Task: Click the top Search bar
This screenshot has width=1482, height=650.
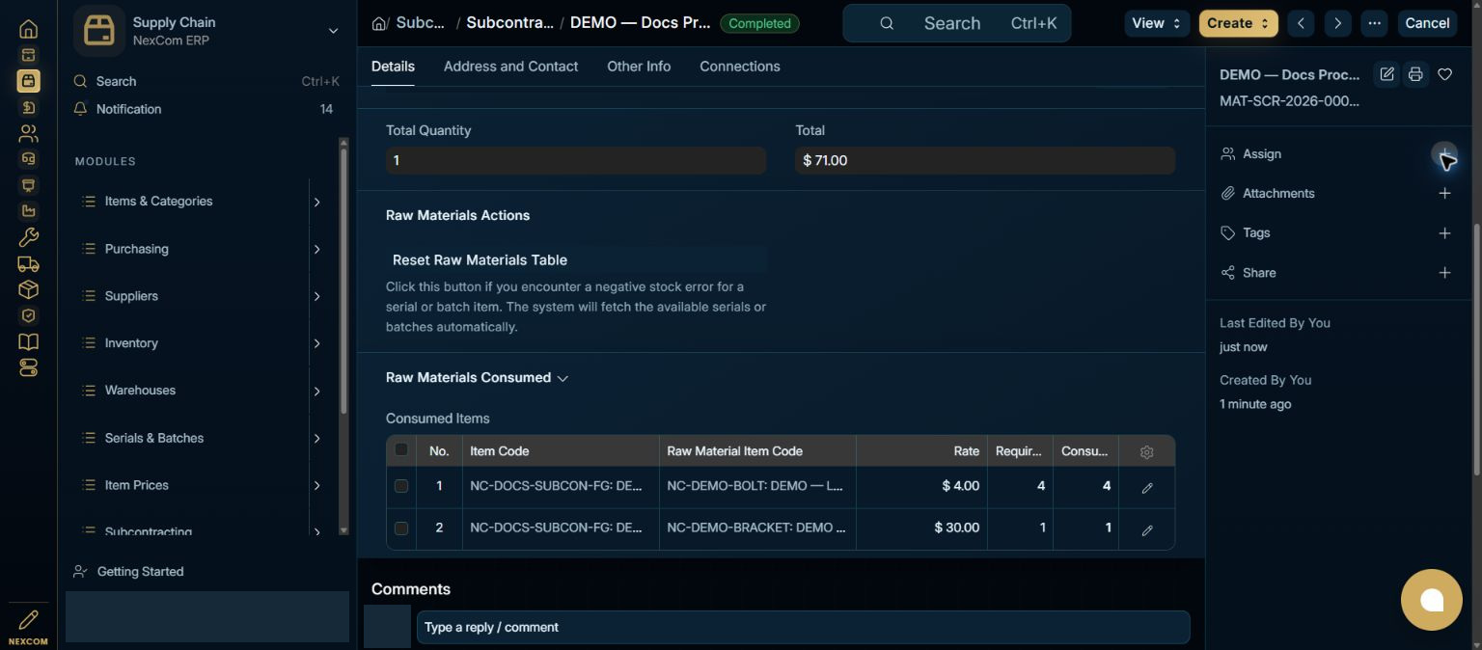Action: click(x=957, y=23)
